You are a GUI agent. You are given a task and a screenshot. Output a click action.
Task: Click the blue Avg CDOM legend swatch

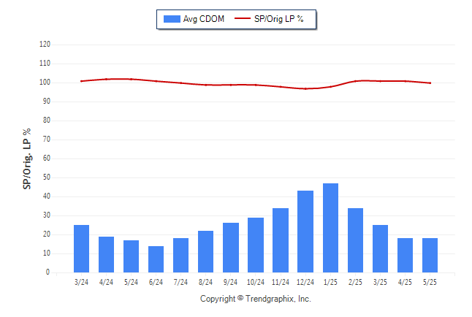(172, 19)
